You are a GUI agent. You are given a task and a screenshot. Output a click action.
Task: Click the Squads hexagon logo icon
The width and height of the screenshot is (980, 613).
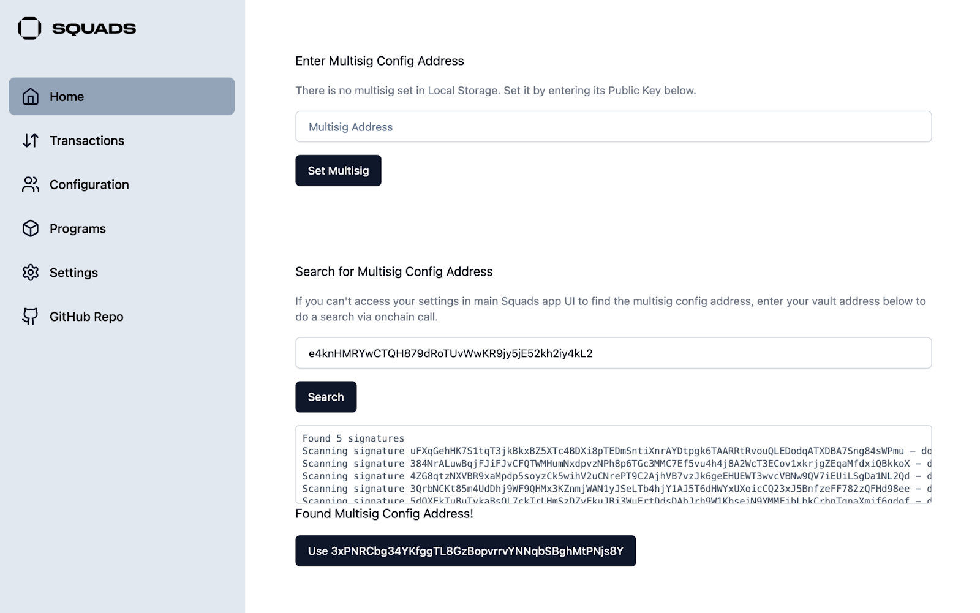(29, 28)
